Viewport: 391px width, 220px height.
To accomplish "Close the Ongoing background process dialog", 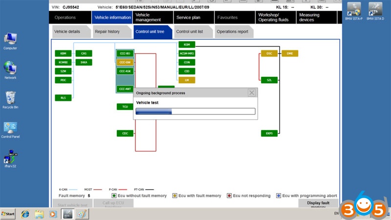I will 252,93.
